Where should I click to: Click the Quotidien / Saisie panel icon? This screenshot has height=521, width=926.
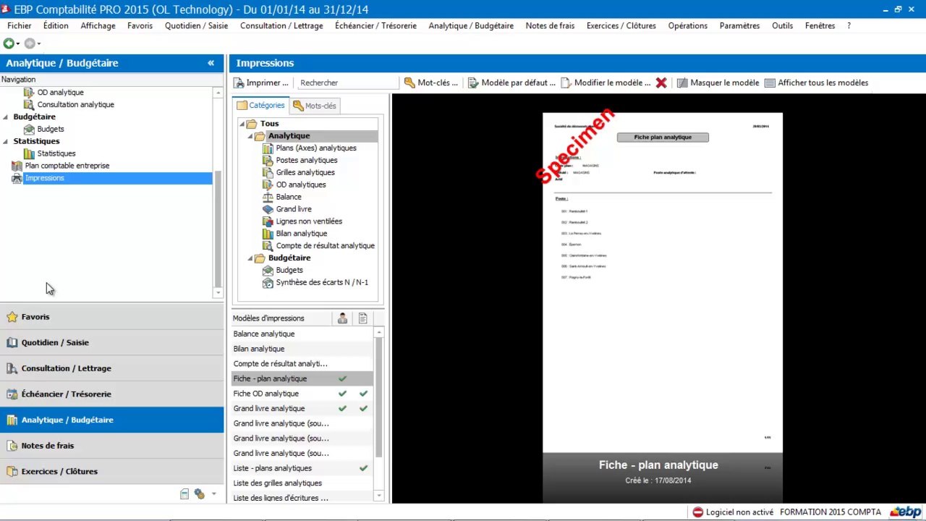click(12, 342)
